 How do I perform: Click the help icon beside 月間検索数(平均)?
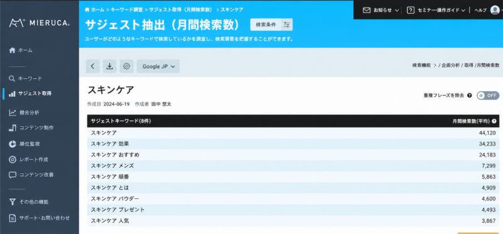click(x=494, y=121)
